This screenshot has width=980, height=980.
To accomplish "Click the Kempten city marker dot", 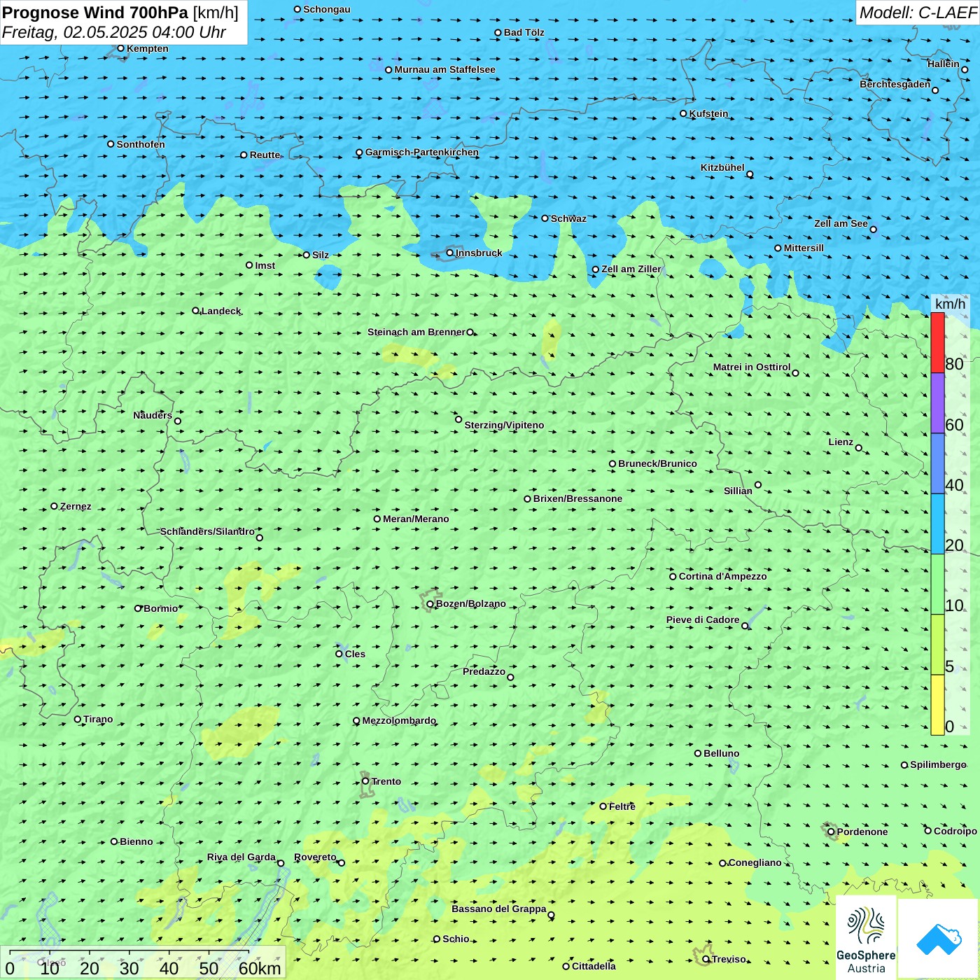I will (x=121, y=48).
